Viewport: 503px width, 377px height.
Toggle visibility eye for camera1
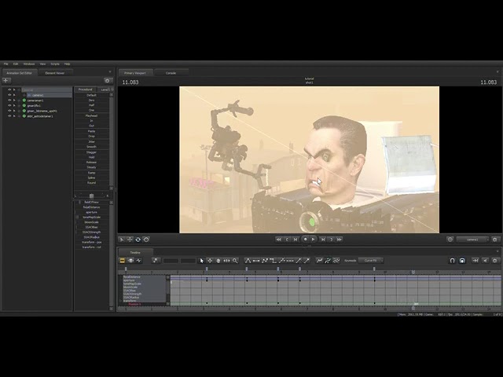tap(9, 95)
